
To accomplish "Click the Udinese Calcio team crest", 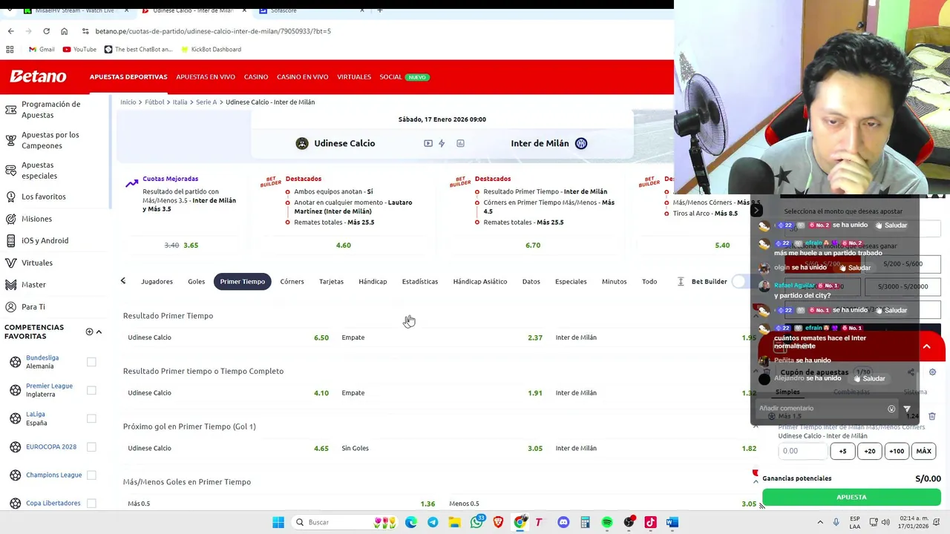I will [302, 143].
